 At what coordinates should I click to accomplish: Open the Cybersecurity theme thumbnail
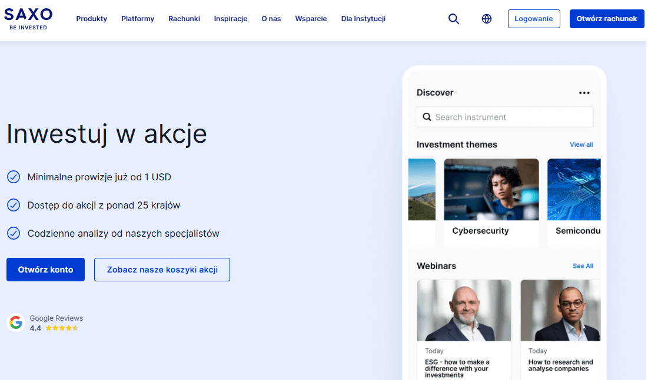(x=491, y=189)
